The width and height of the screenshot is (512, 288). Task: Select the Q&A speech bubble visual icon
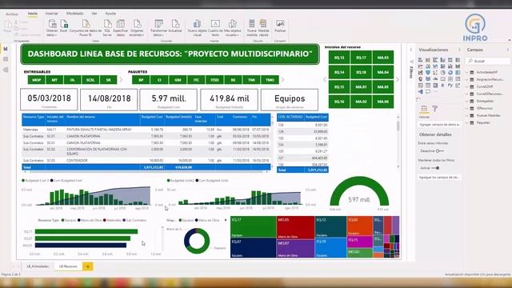point(428,92)
